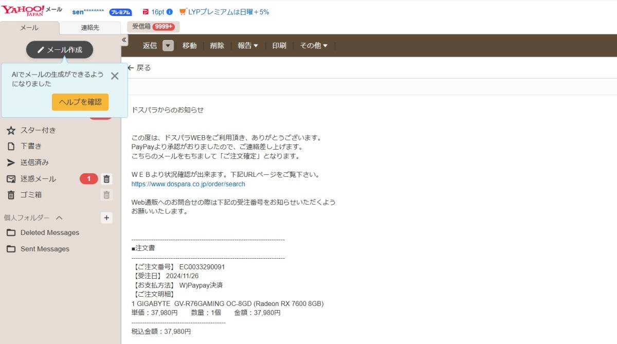Open the points info icon
Image resolution: width=617 pixels, height=344 pixels.
click(170, 12)
